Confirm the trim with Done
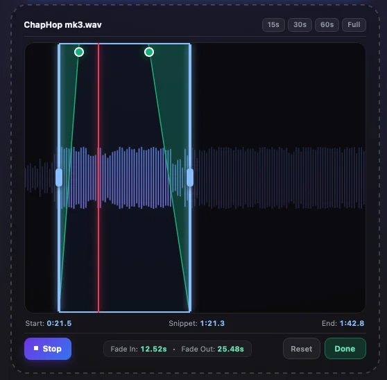This screenshot has height=380, width=387. point(345,349)
